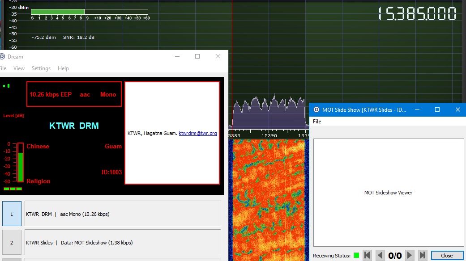
Task: Click the green status LEDs under level meter
Action: pos(13,189)
